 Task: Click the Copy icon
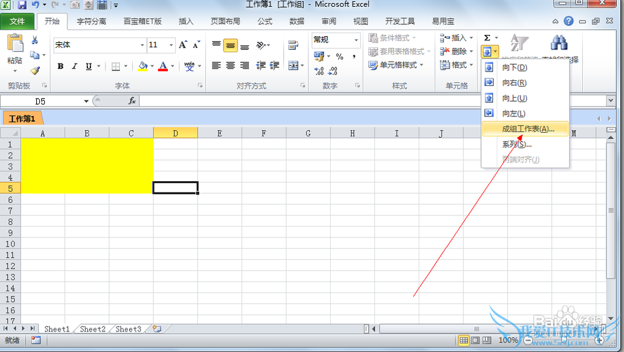[x=34, y=55]
